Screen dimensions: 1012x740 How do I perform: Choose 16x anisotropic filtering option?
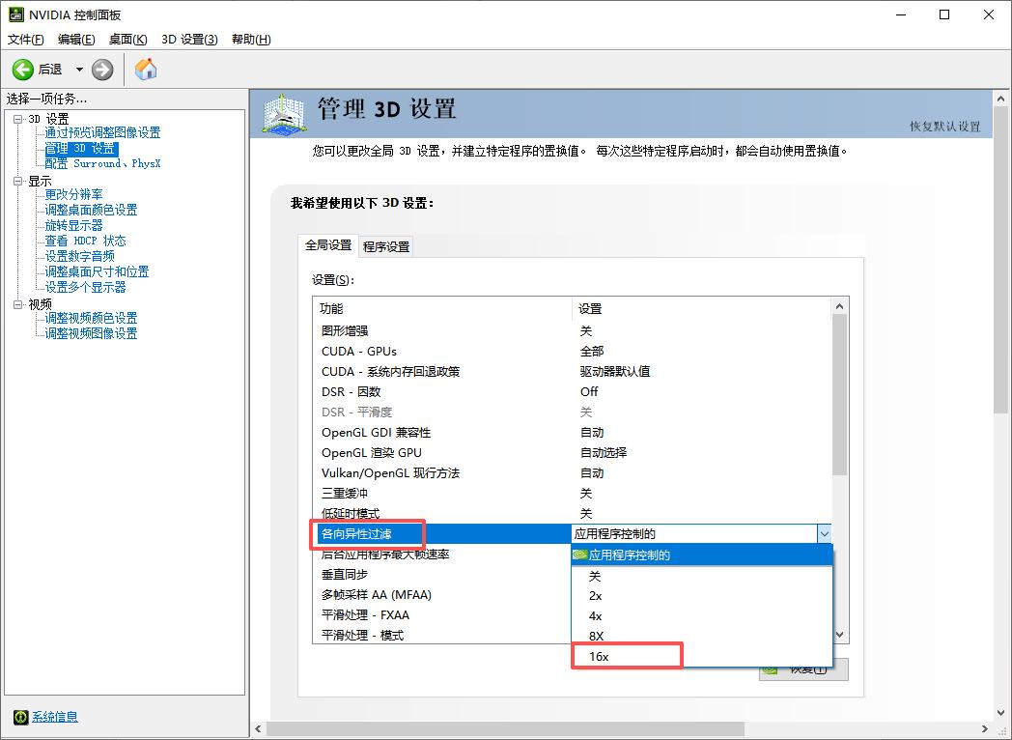point(702,657)
